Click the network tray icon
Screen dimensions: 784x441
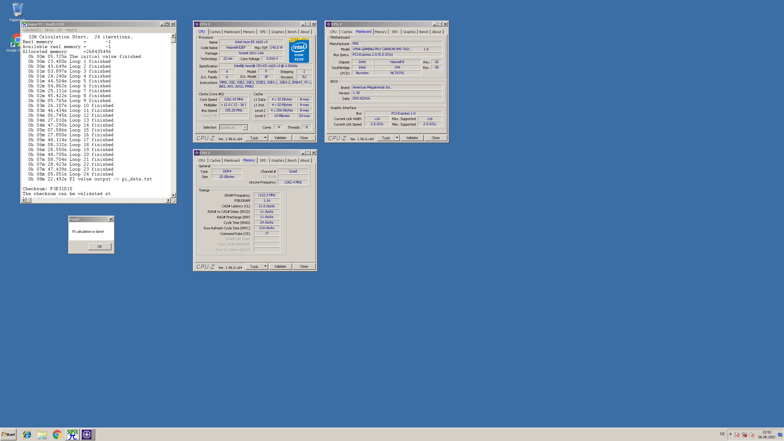click(x=744, y=435)
